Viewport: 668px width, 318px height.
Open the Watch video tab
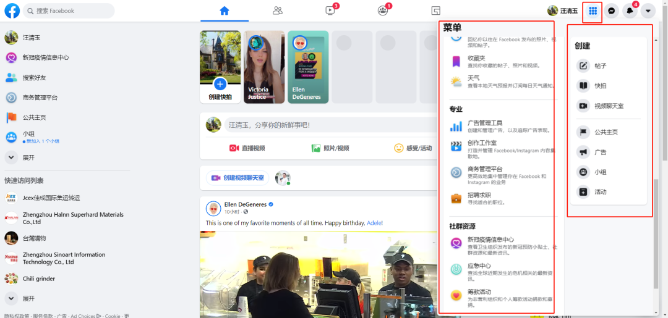click(x=330, y=10)
